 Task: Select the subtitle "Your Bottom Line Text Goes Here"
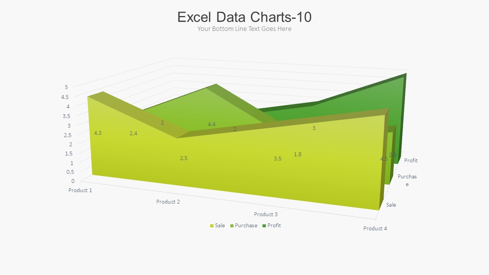click(x=244, y=29)
